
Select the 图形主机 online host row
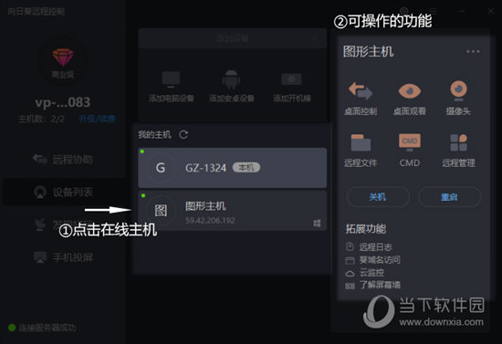(232, 211)
